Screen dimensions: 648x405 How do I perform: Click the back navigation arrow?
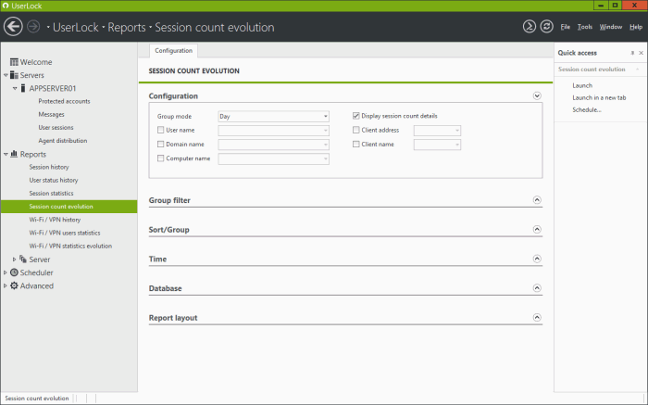pos(13,27)
